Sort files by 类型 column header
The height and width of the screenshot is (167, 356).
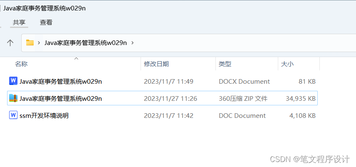click(x=225, y=64)
